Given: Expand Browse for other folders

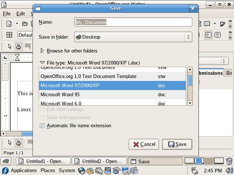Looking at the screenshot, I should 42,51.
